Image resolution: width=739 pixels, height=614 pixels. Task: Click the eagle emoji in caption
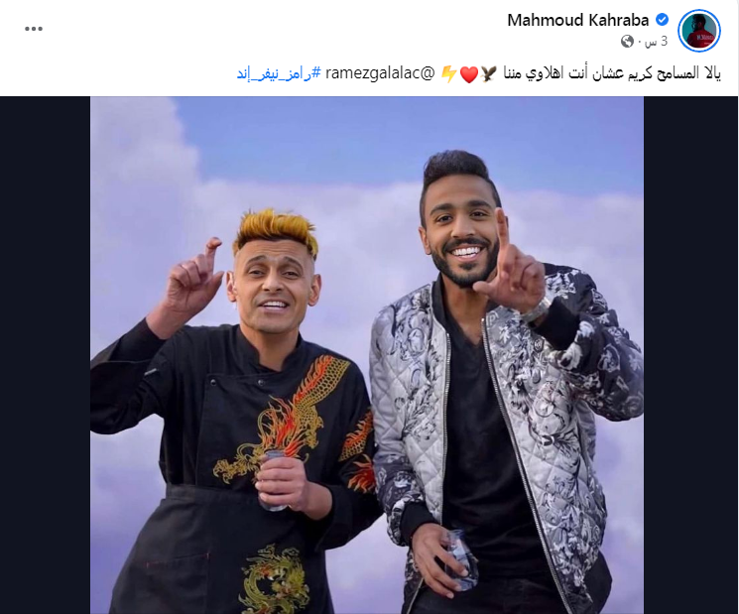point(489,74)
